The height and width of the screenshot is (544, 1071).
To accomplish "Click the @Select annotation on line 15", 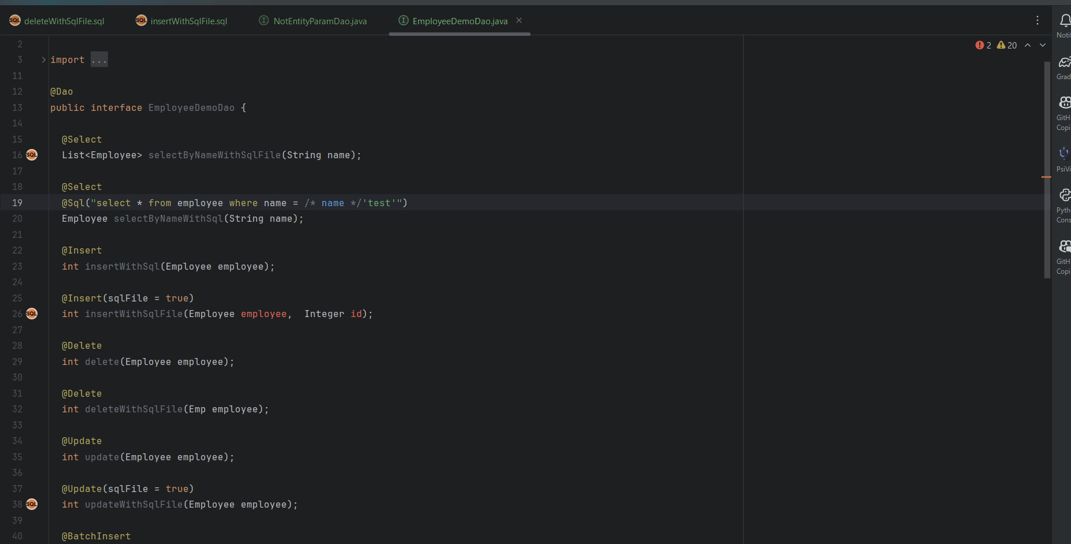I will [x=82, y=139].
